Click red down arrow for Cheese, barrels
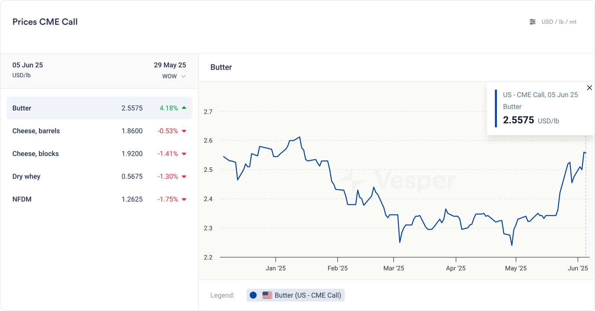This screenshot has width=595, height=311. [x=184, y=131]
